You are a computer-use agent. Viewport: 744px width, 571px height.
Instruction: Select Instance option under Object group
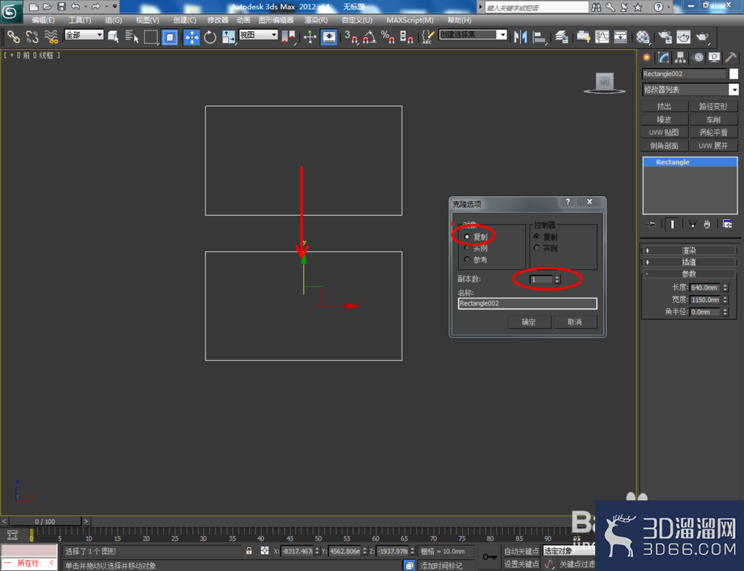coord(467,248)
